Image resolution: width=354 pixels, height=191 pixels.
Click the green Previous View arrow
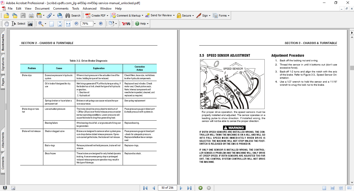200,188
